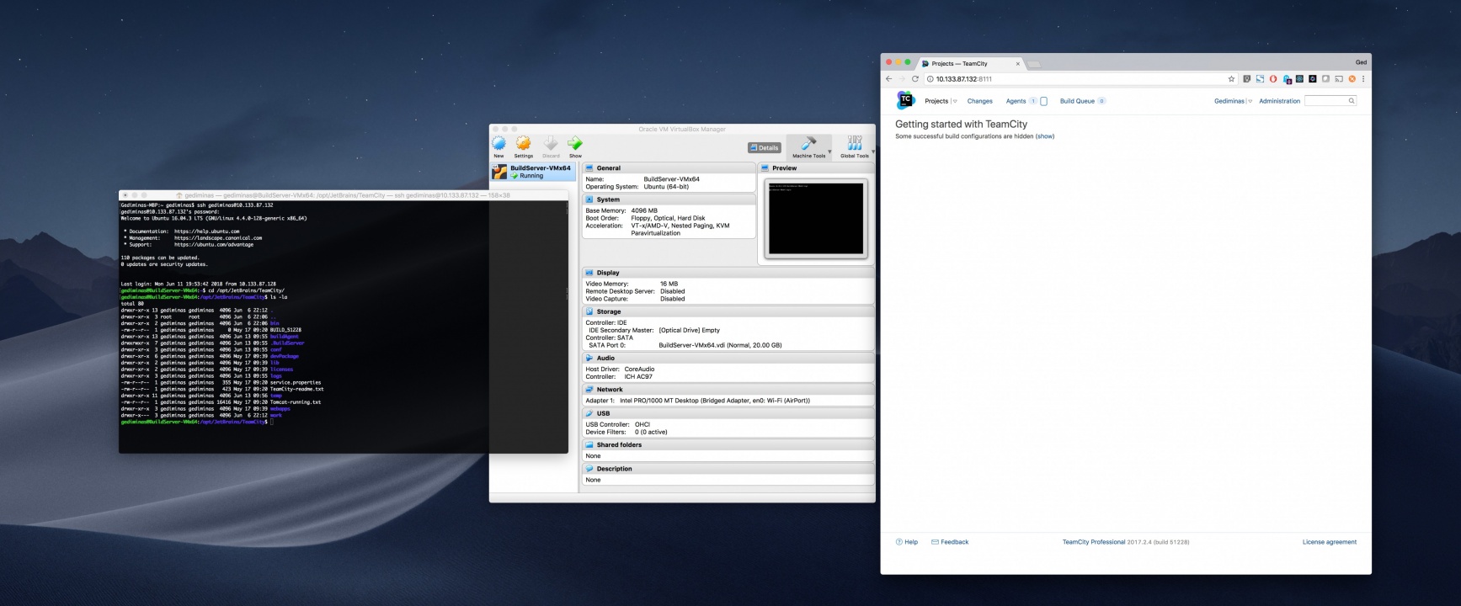Viewport: 1461px width, 606px height.
Task: Open Gediminas user profile link
Action: (x=1229, y=101)
